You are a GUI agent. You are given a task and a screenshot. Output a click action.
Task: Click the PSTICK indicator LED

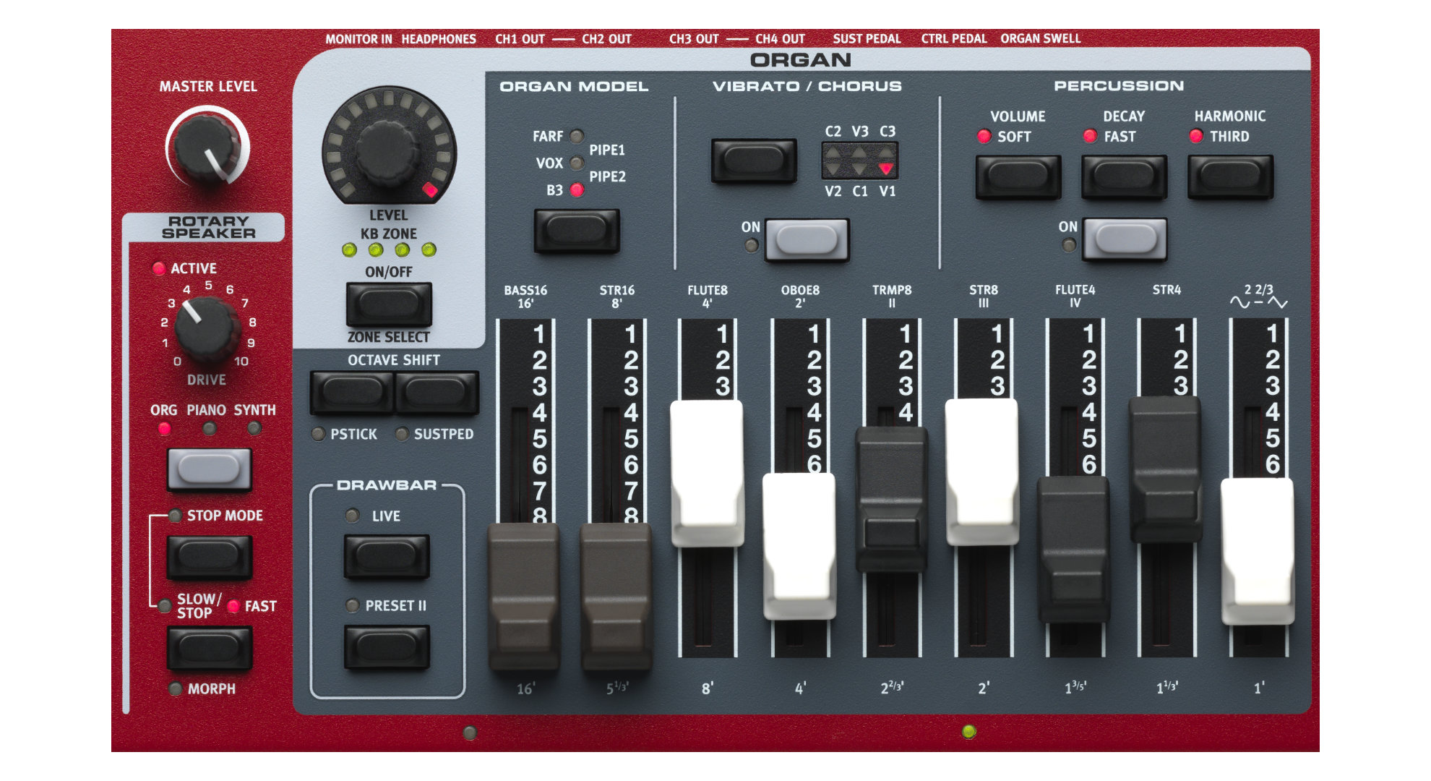point(318,435)
